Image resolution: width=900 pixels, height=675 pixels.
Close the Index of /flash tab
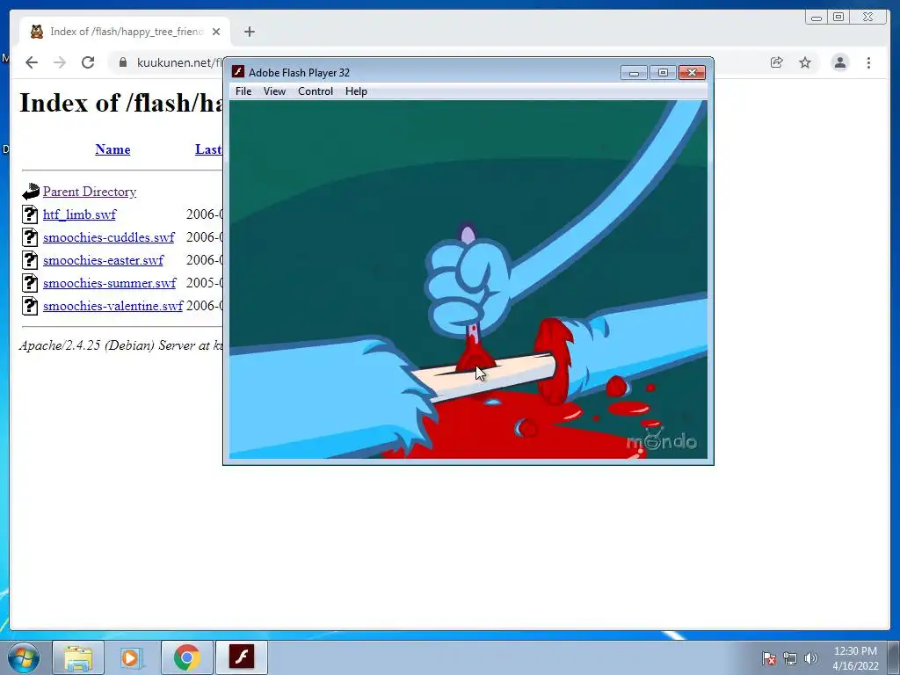(216, 32)
